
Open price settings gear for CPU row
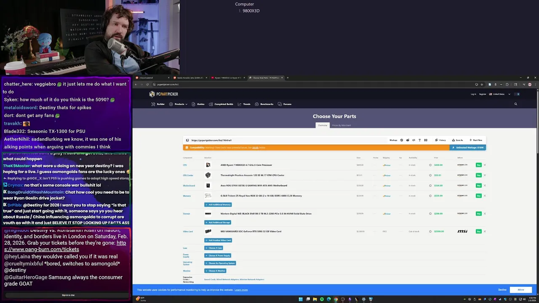pos(430,165)
